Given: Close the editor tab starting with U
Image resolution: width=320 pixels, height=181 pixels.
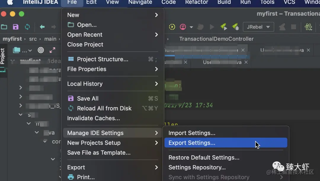Looking at the screenshot, I should (308, 50).
